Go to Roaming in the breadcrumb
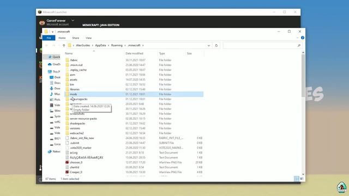This screenshot has height=196, width=349. (x=117, y=45)
